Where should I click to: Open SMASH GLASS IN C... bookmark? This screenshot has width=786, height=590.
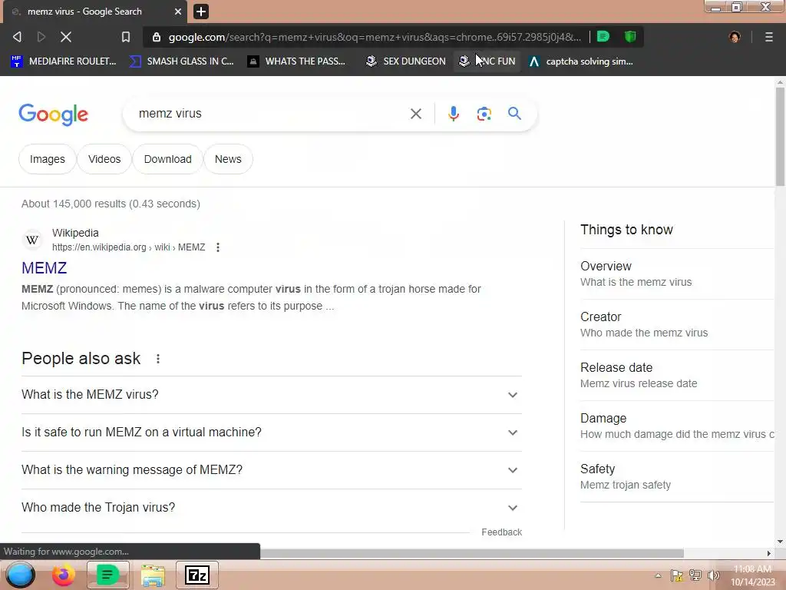coord(181,61)
